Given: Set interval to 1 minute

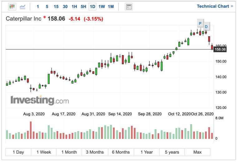Looking at the screenshot, I should tap(38, 7).
